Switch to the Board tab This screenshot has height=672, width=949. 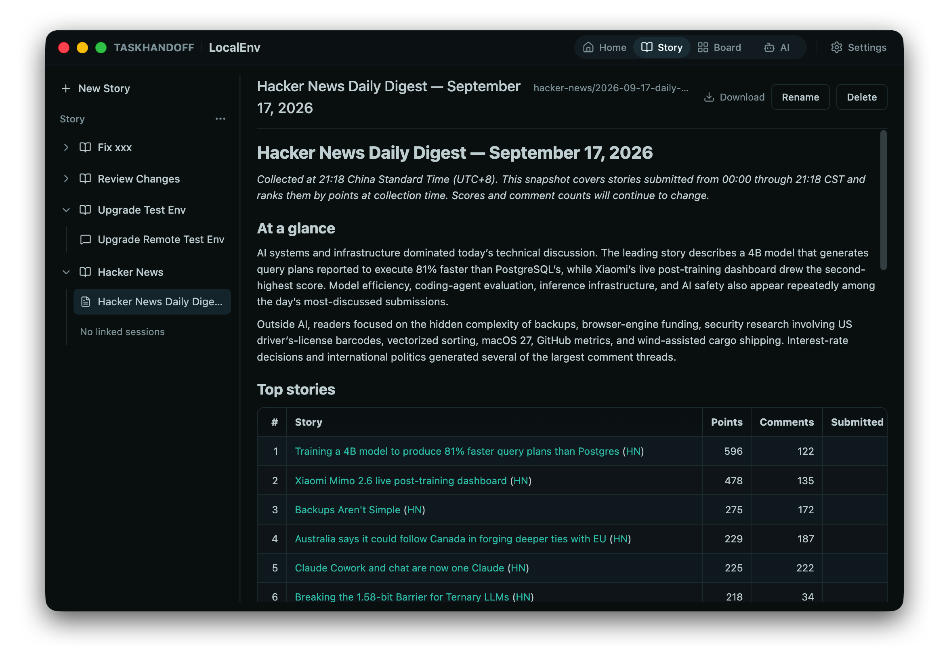(x=719, y=47)
